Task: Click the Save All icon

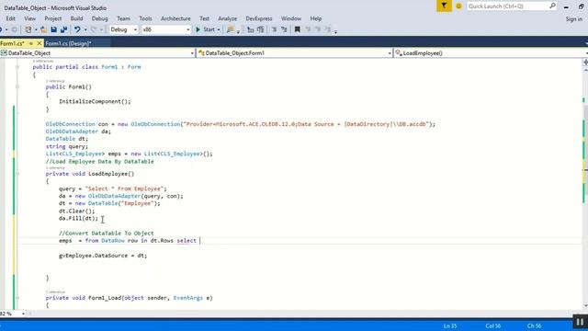Action: pyautogui.click(x=63, y=29)
